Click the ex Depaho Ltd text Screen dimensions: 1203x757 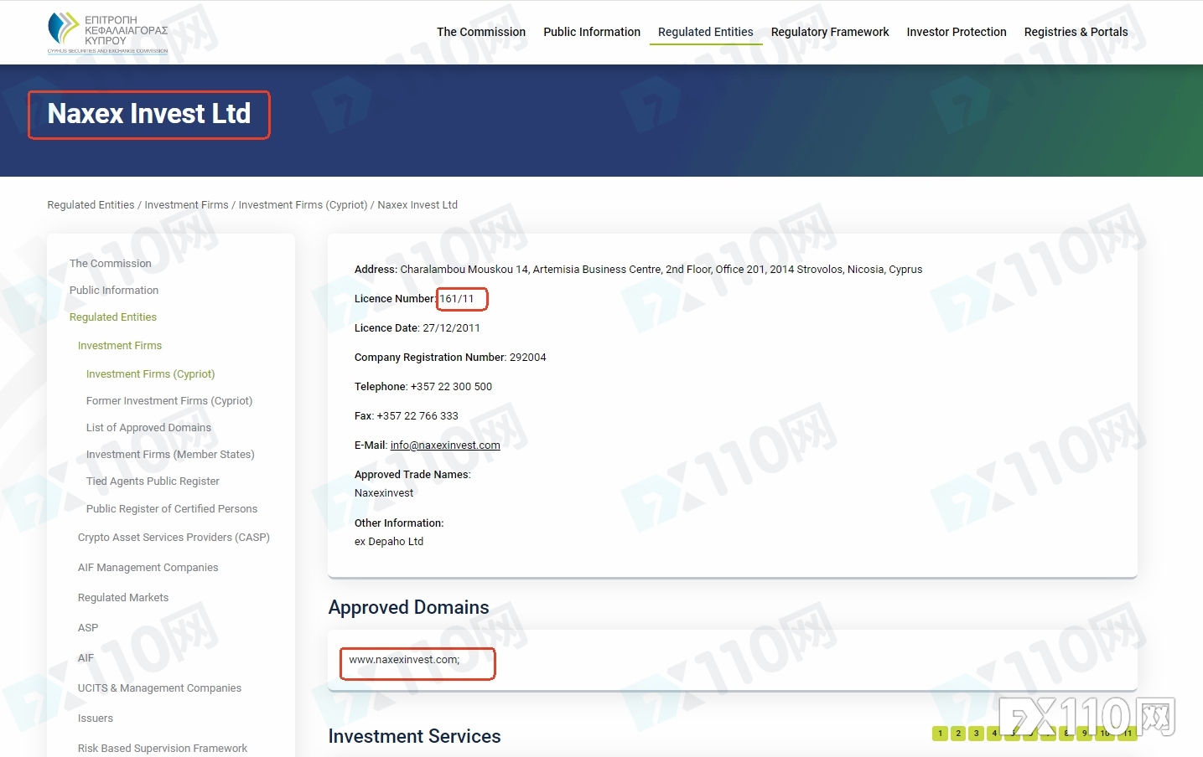(x=389, y=542)
